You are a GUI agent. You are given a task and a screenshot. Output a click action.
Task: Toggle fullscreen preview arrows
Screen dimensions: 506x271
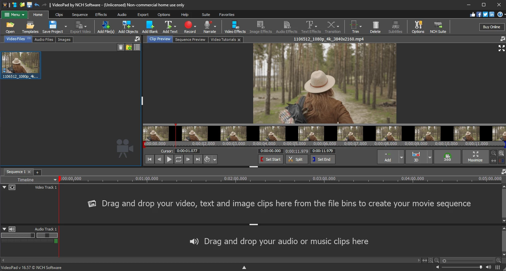click(501, 48)
